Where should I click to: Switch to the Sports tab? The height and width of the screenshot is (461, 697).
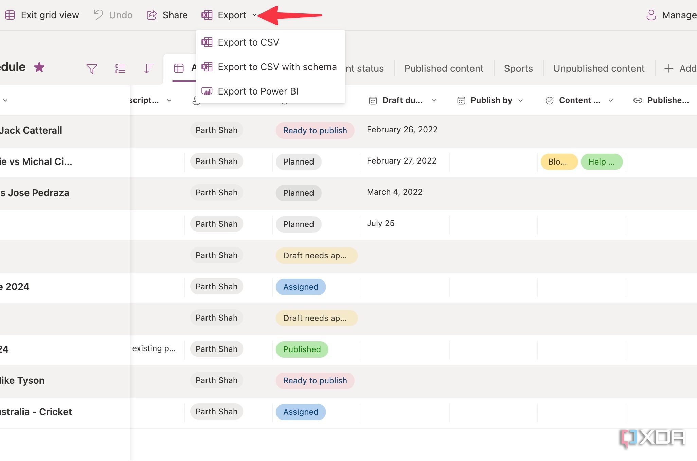pyautogui.click(x=518, y=68)
